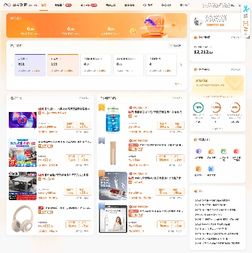
Task: Open the blue book quick-entry icon
Action: (211, 169)
